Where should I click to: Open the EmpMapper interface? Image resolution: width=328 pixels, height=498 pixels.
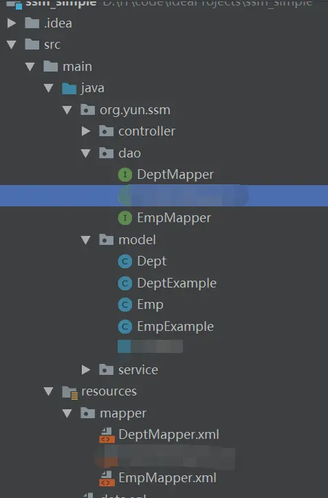(x=174, y=218)
